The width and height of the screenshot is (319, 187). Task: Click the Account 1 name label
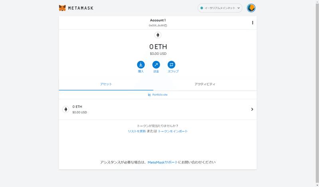point(158,20)
